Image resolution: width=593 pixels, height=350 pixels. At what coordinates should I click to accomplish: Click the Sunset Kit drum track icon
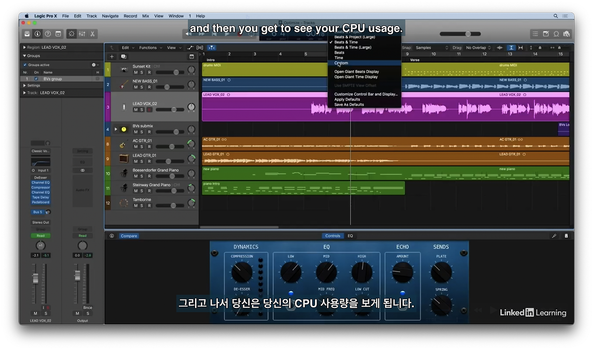(124, 70)
